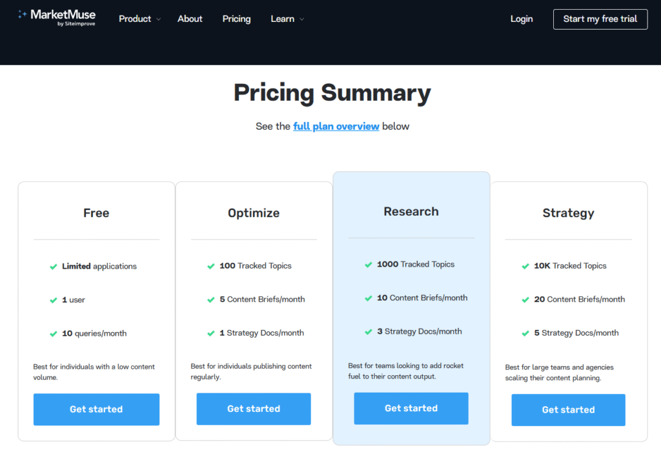
Task: Go to Pricing in navigation bar
Action: (236, 19)
